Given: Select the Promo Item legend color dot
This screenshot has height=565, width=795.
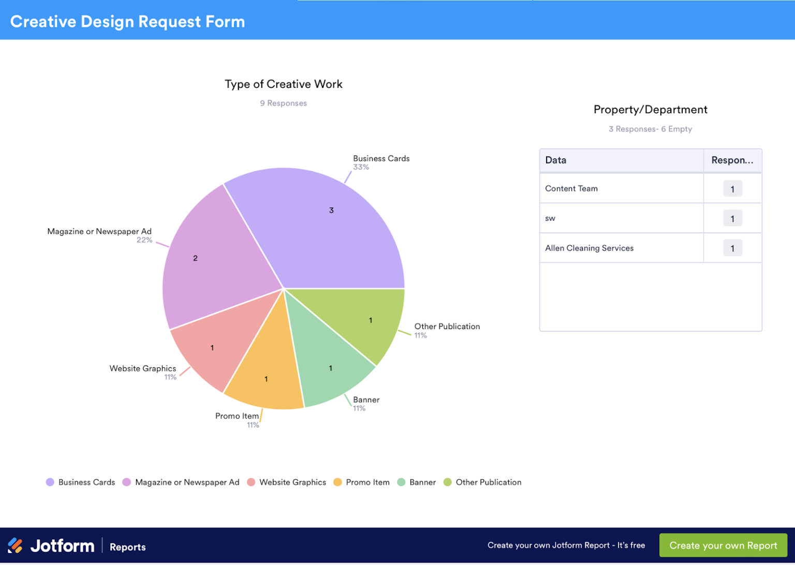Looking at the screenshot, I should pyautogui.click(x=337, y=482).
